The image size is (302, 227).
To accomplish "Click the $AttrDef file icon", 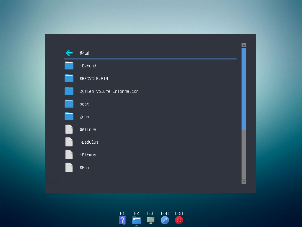I will click(x=69, y=129).
